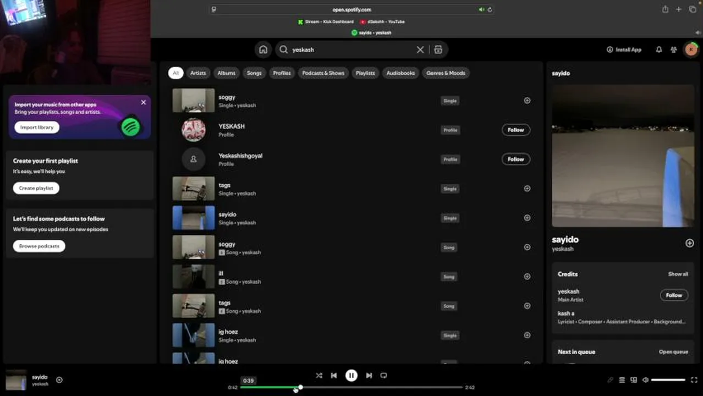703x396 pixels.
Task: Add the soggy single to library
Action: click(x=527, y=101)
